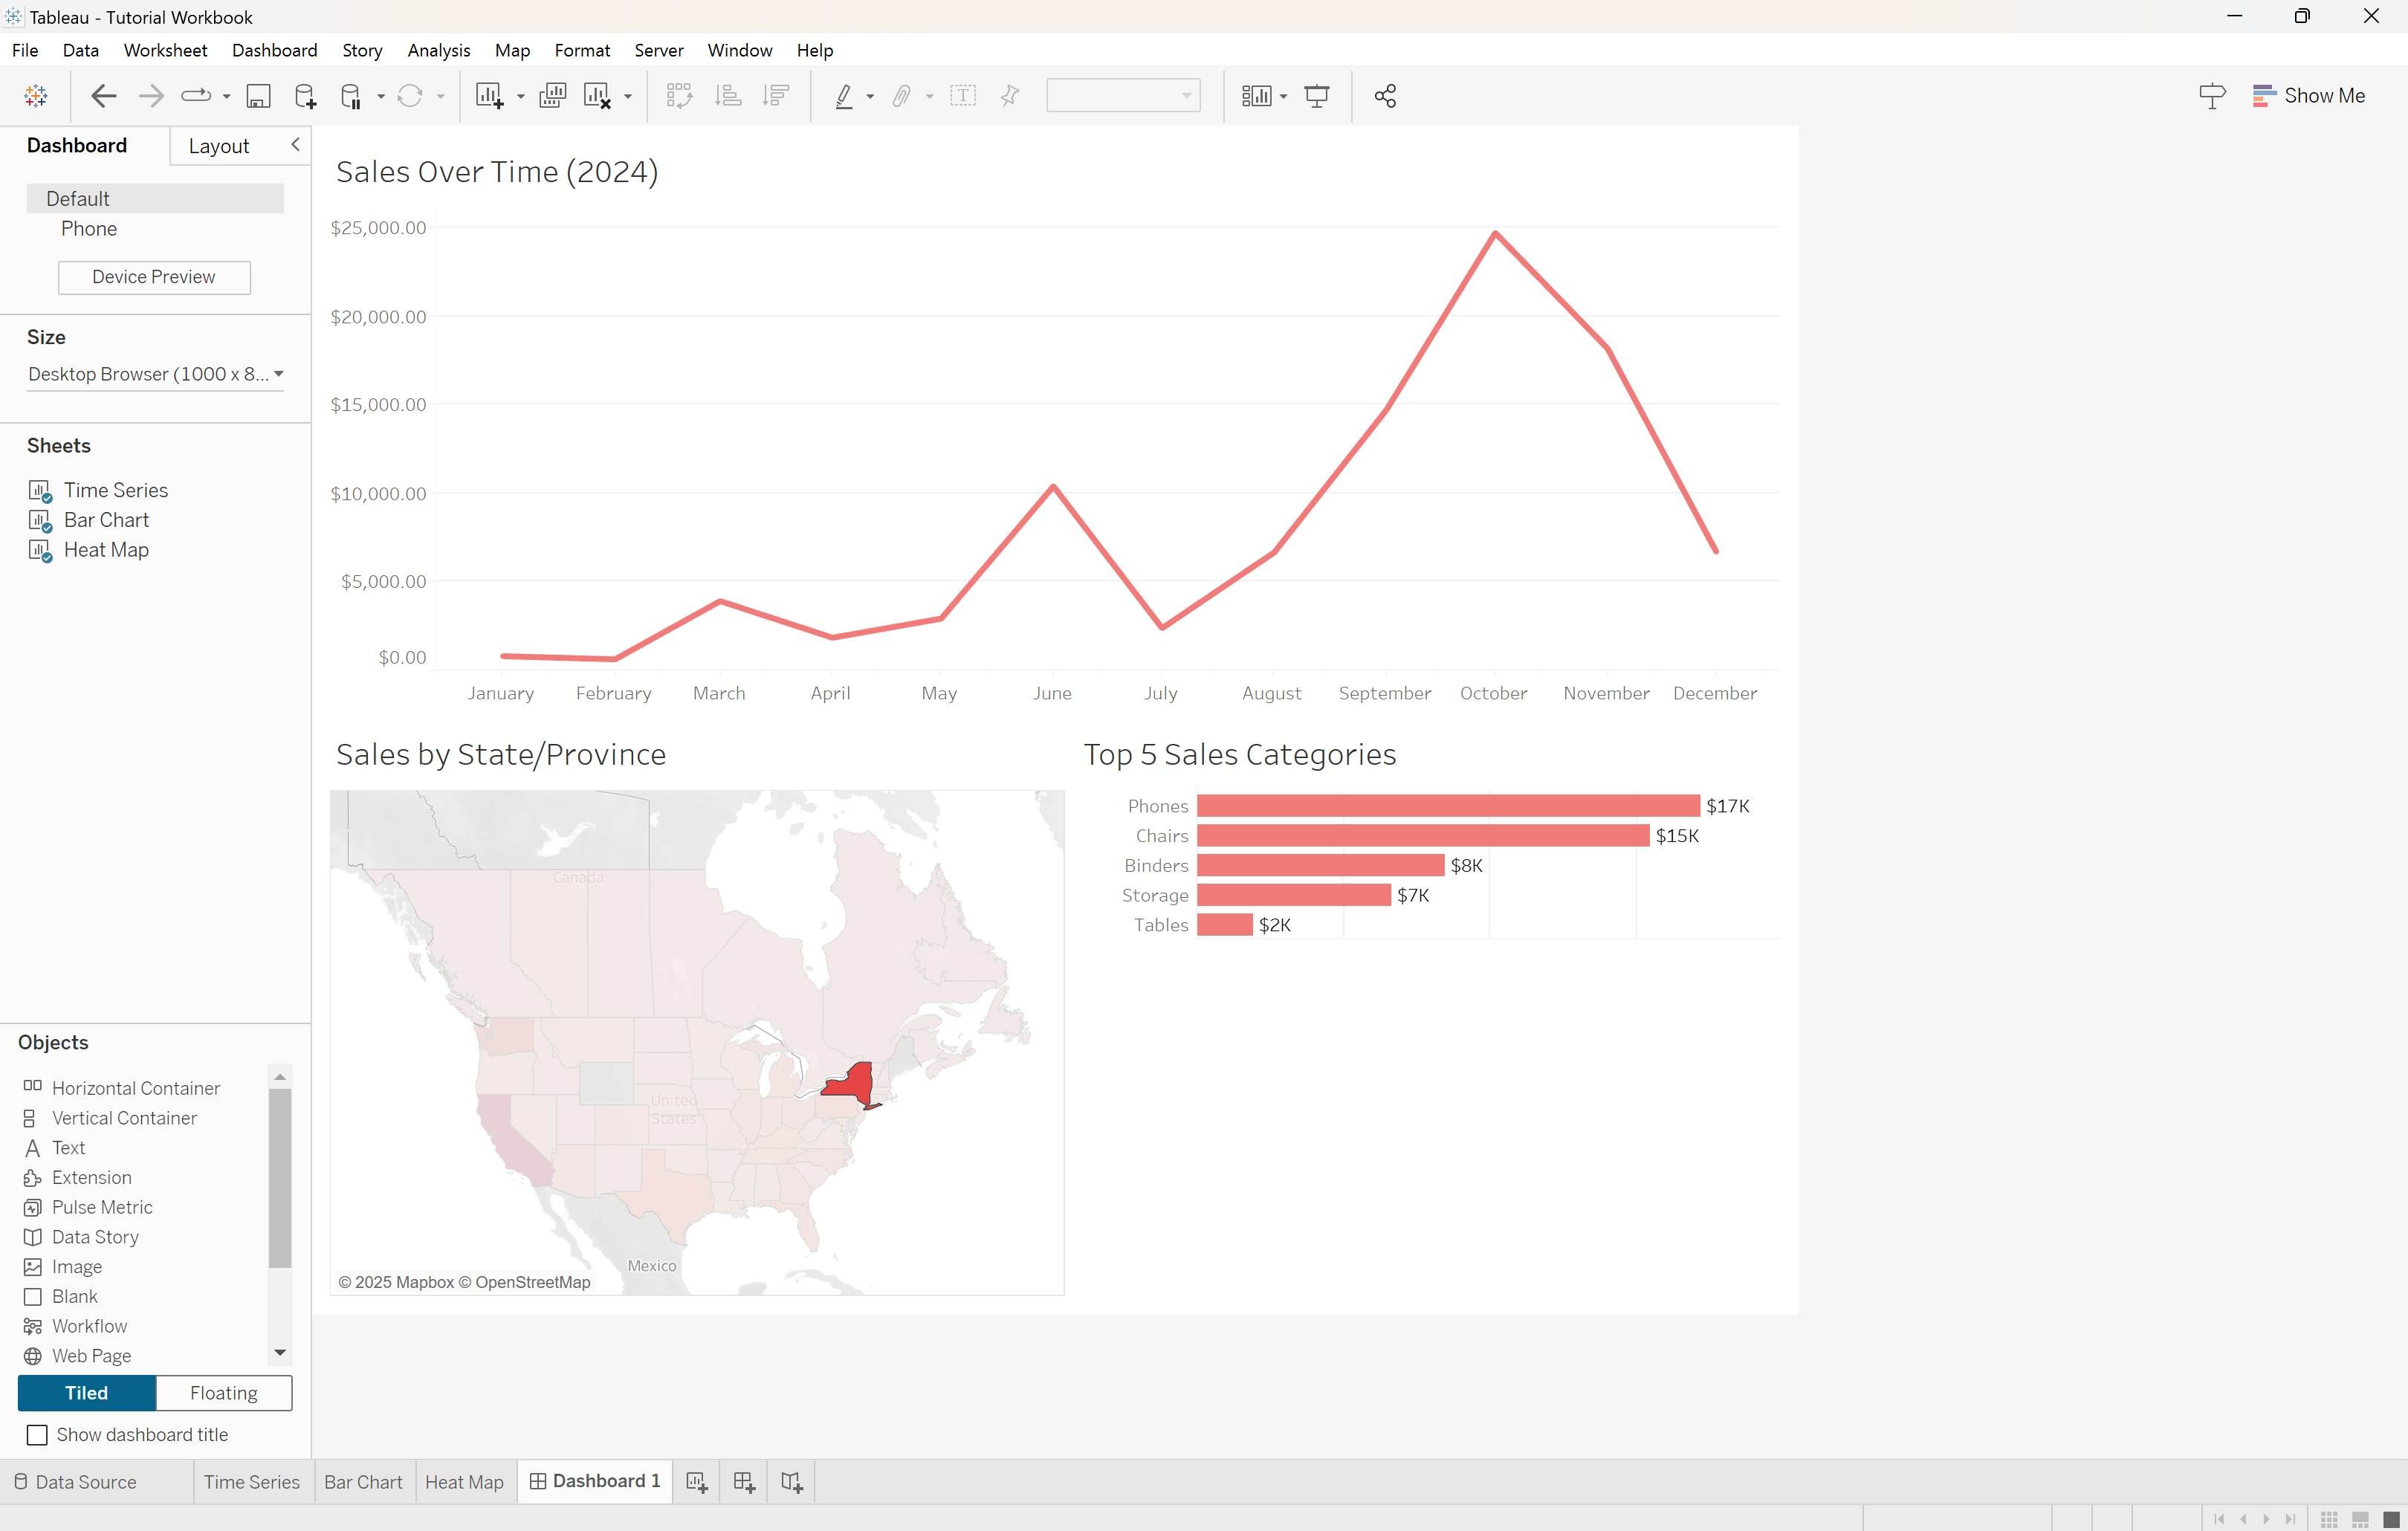Click the Duplicate sheet icon
Screen dimensions: 2408x1531
[x=552, y=96]
